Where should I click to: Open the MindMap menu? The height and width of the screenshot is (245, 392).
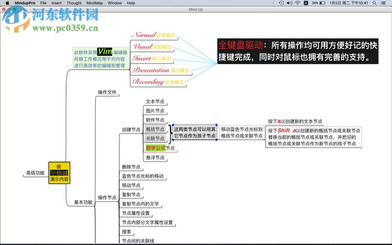click(95, 3)
